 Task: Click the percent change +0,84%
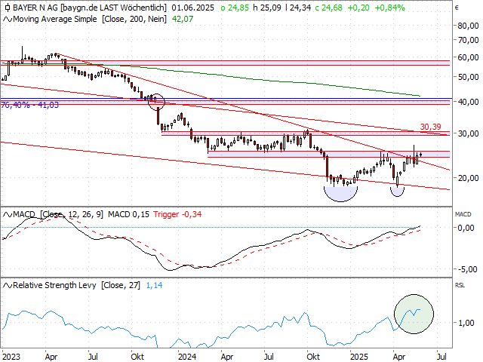389,8
